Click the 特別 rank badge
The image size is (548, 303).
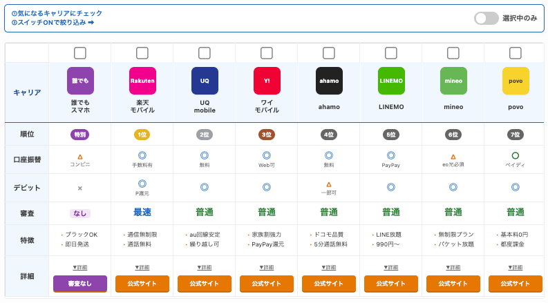tap(80, 135)
